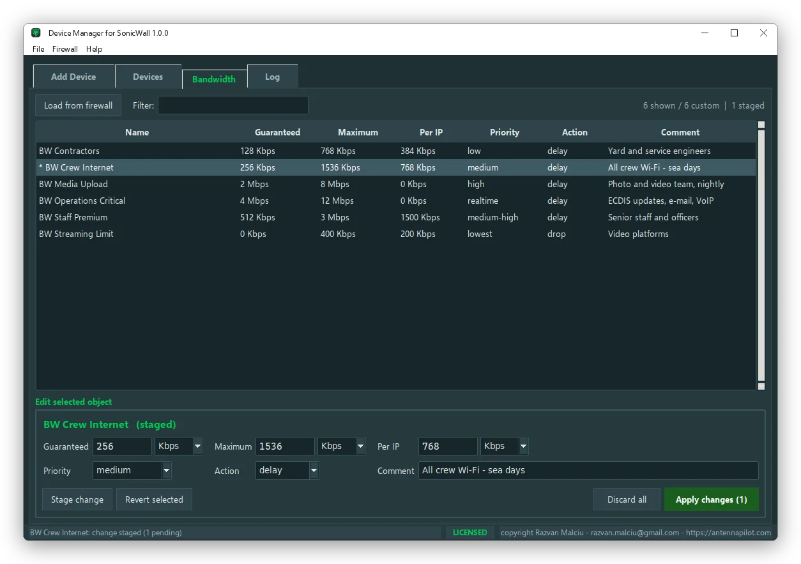Screen dimensions: 801x564
Task: Edit the Per IP value field
Action: click(x=448, y=446)
